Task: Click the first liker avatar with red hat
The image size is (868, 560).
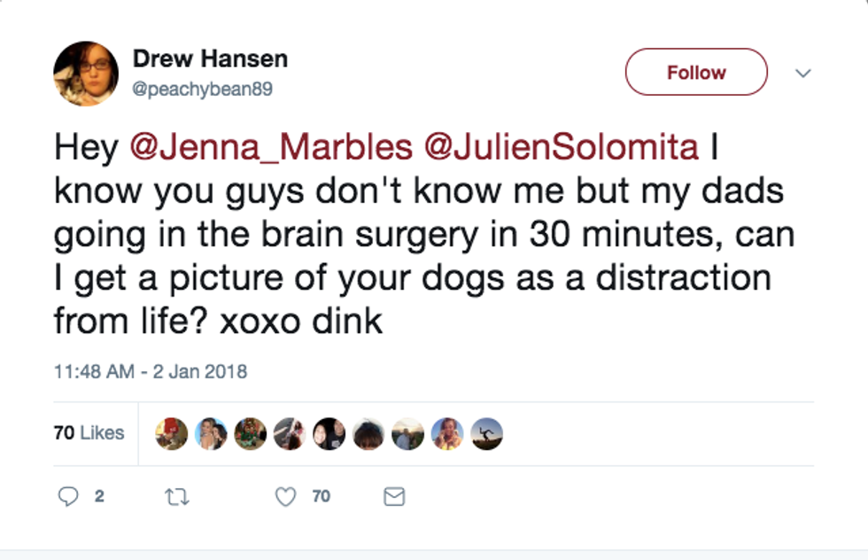Action: pos(171,434)
